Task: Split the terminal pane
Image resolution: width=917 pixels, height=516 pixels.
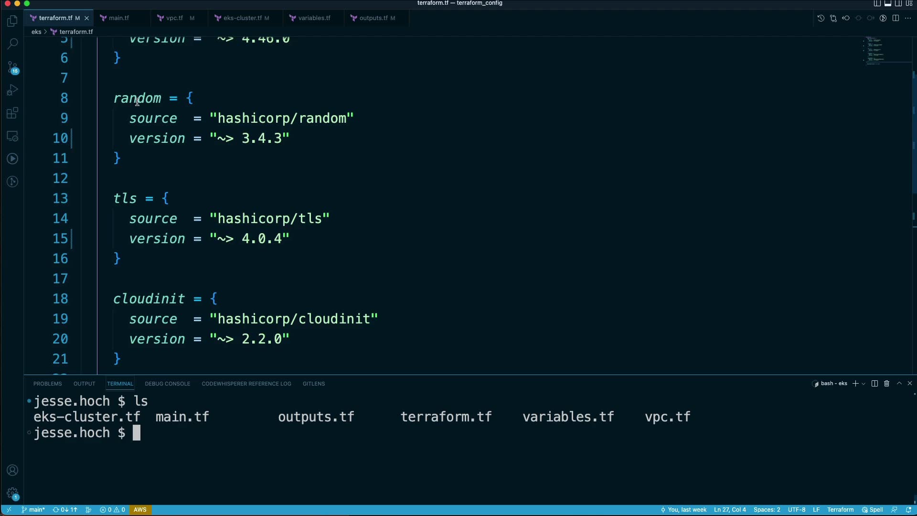Action: click(x=874, y=384)
